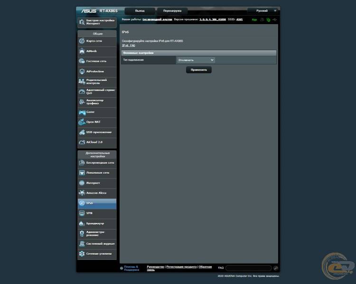Viewport: 356px width, 284px height.
Task: Click the FAQ search input field
Action: tap(248, 268)
